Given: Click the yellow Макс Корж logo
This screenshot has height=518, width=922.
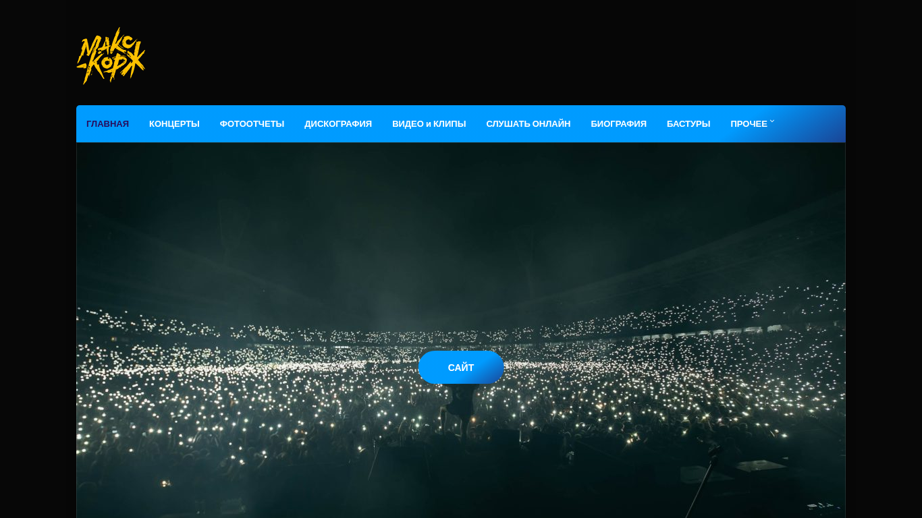Looking at the screenshot, I should (x=111, y=56).
